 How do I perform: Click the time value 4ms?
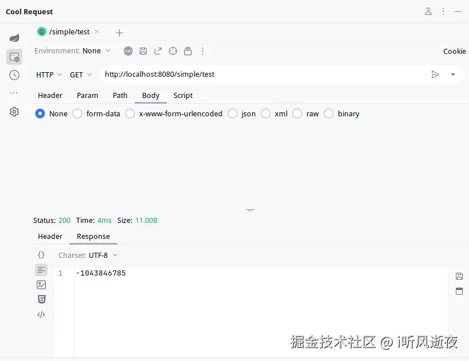[x=104, y=221]
